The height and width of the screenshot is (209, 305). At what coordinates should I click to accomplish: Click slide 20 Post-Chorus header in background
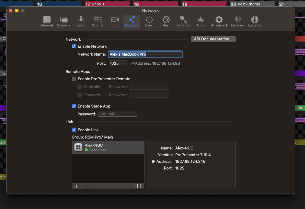pos(252,4)
